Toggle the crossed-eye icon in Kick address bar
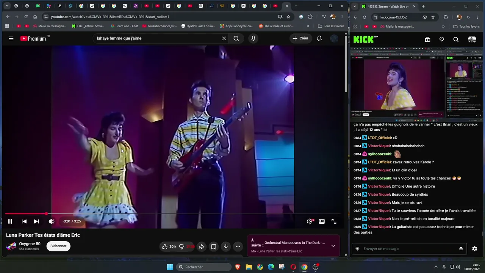Image resolution: width=485 pixels, height=273 pixels. [x=425, y=17]
